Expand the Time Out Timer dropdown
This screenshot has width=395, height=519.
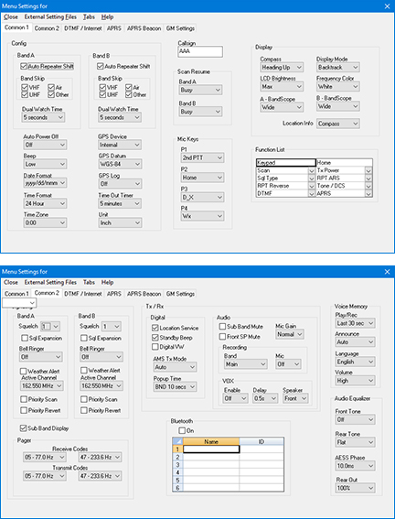[120, 203]
